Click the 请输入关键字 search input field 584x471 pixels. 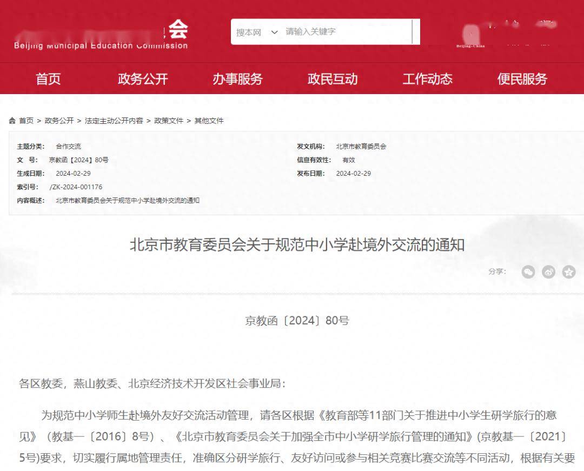346,32
